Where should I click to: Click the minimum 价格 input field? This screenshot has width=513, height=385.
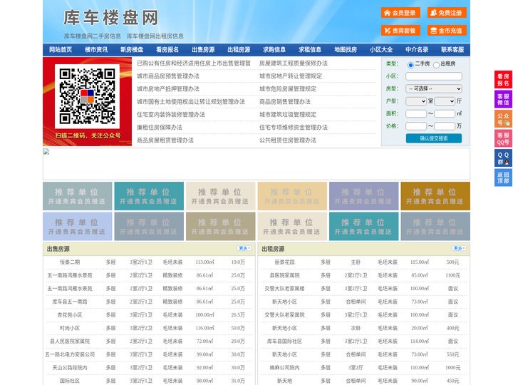[x=416, y=126]
